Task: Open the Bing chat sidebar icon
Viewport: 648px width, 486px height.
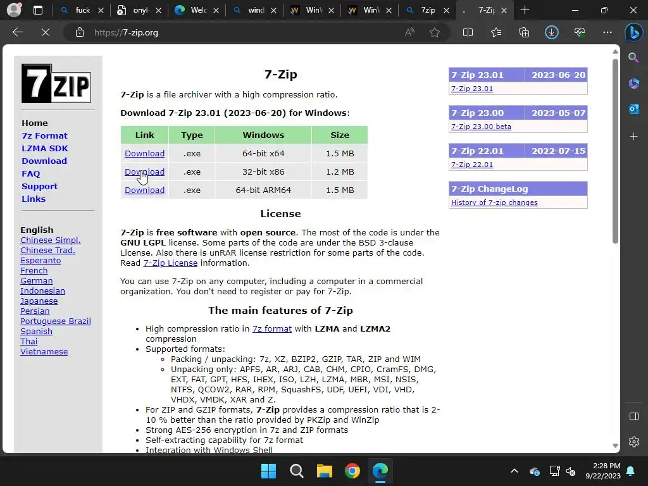Action: pyautogui.click(x=633, y=33)
